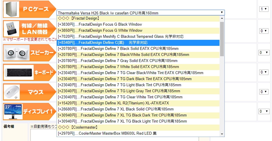
Task: Choose Define 7 TG Light Gray Tint
Action: pyautogui.click(x=138, y=91)
